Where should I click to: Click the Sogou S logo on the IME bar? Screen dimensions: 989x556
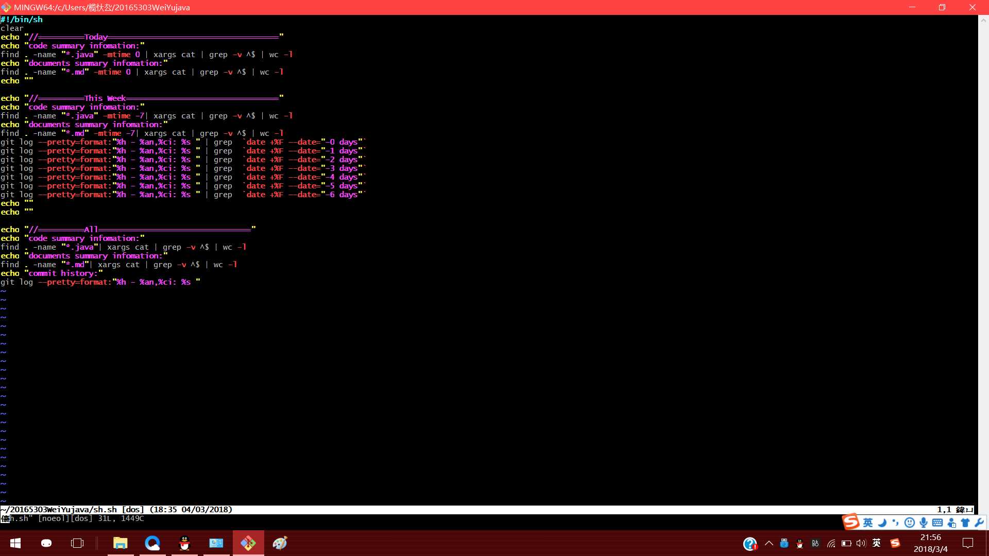[x=851, y=522]
